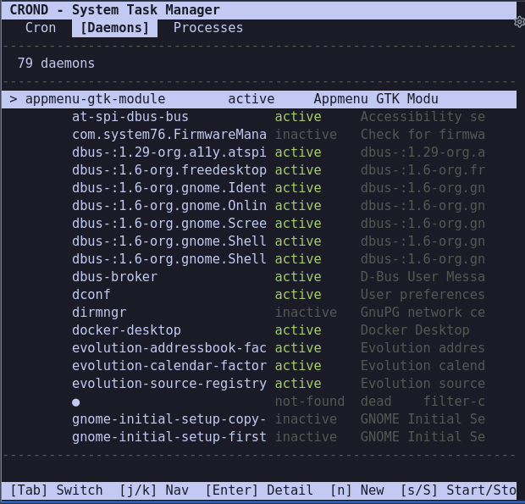
Task: Click the D-Bus User Messa description
Action: [423, 277]
